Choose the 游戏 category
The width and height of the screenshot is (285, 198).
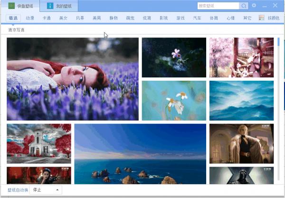180,18
